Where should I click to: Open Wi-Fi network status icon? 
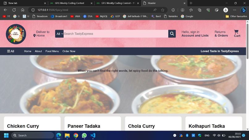coord(214,135)
